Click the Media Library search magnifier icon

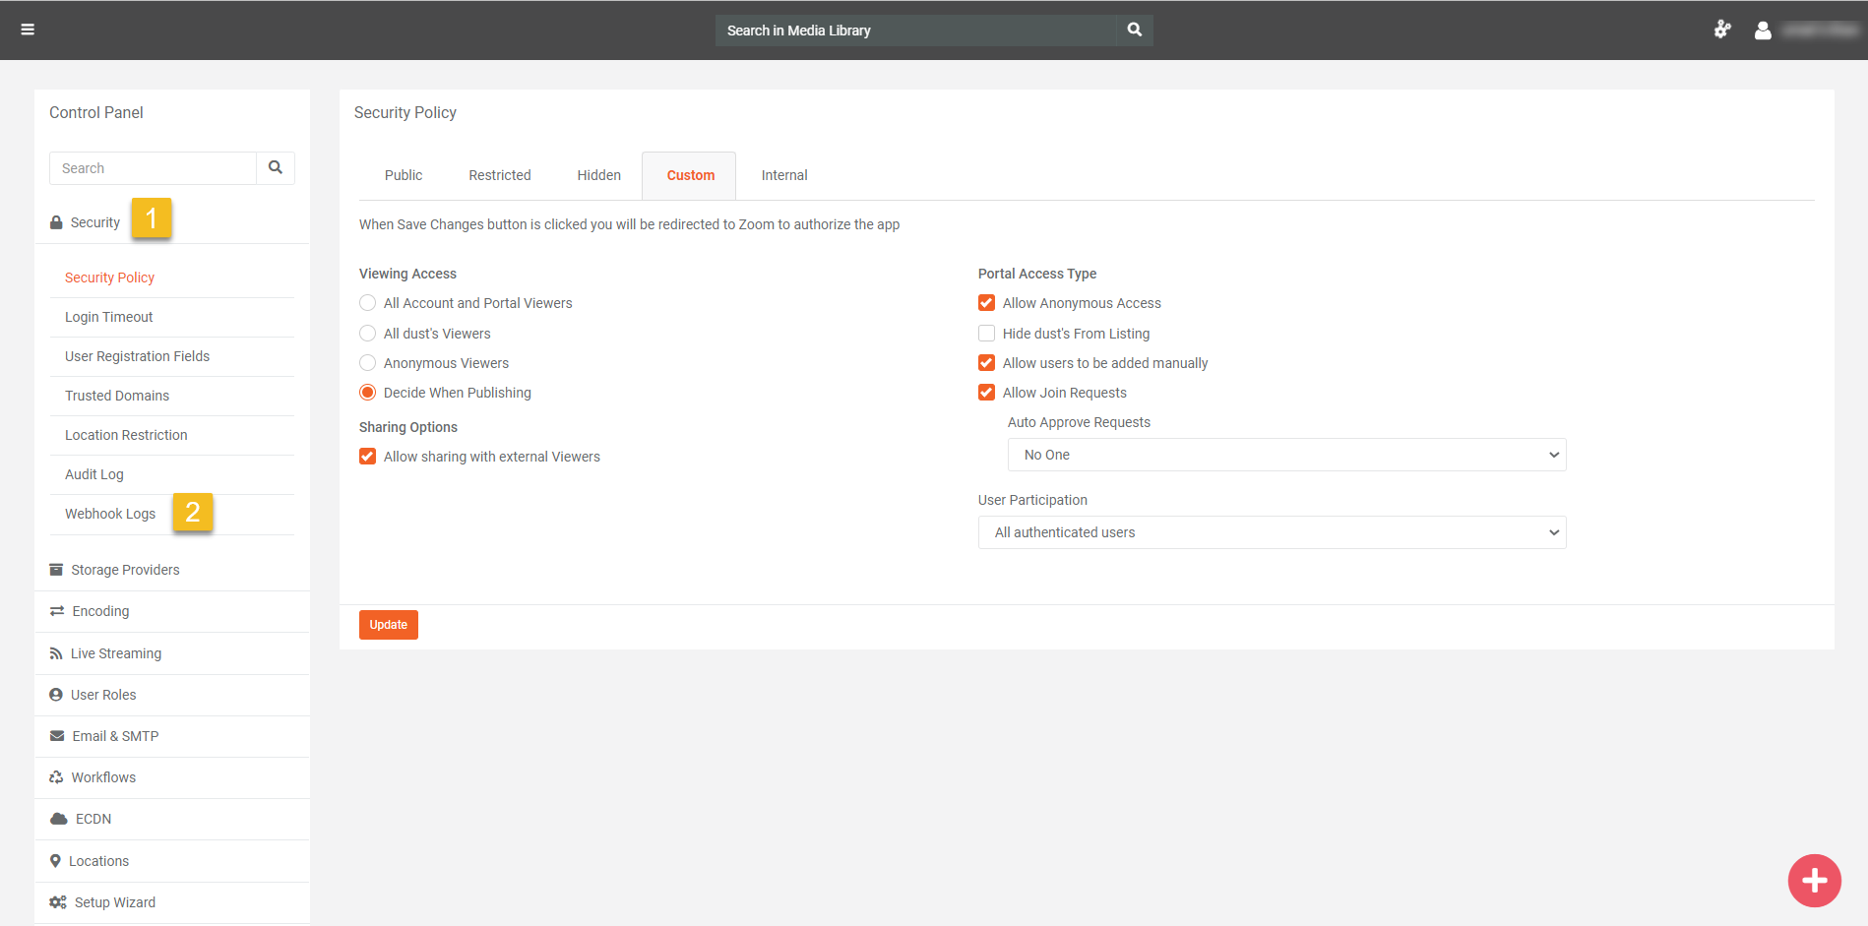[1134, 30]
